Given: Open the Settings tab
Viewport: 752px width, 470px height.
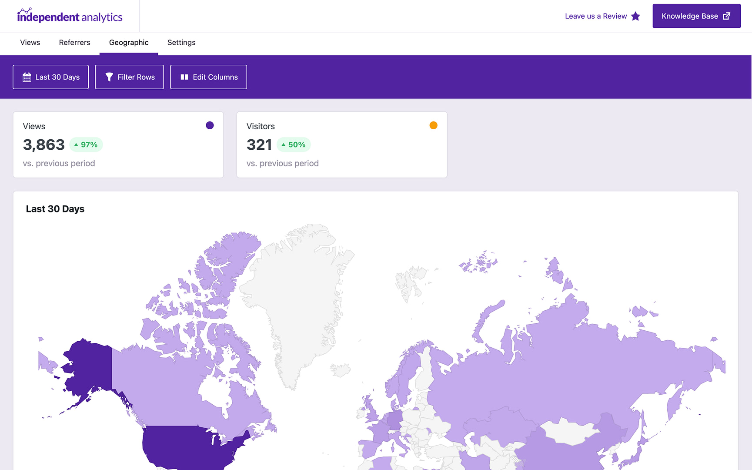Looking at the screenshot, I should 181,42.
